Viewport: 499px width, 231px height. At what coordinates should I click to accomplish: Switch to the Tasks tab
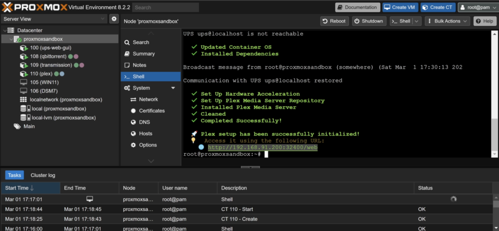coord(14,175)
